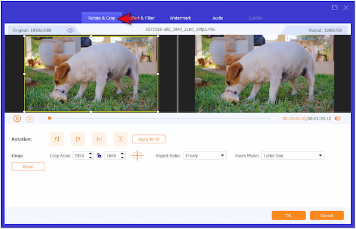Click output preview thumbnail

265,73
